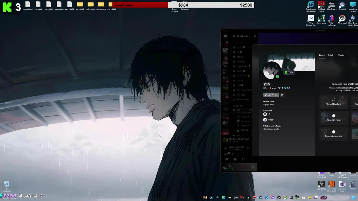Open Totally Accurate desktop shortcut

coord(332,21)
